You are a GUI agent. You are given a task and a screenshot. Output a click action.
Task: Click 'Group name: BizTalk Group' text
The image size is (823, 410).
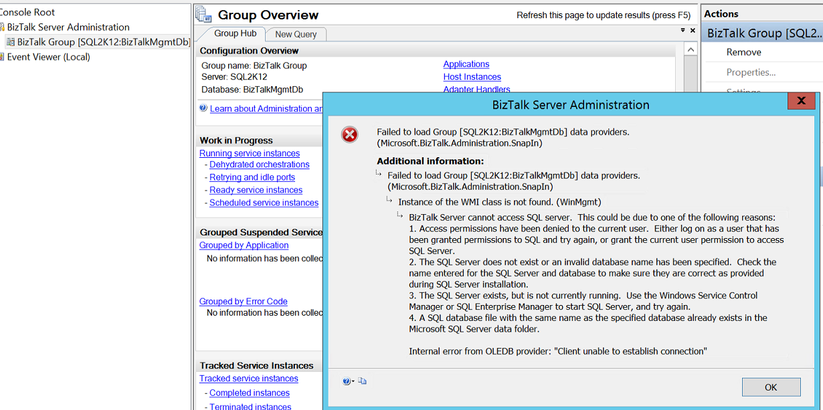pos(254,66)
